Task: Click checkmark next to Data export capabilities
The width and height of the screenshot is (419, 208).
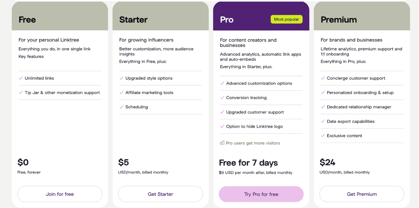Action: click(x=323, y=121)
